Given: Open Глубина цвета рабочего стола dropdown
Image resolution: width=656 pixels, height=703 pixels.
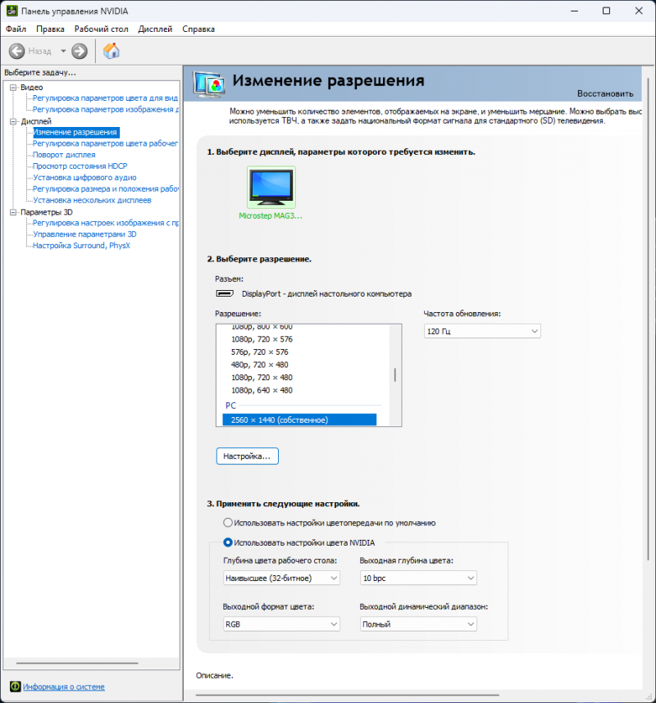Looking at the screenshot, I should [281, 578].
